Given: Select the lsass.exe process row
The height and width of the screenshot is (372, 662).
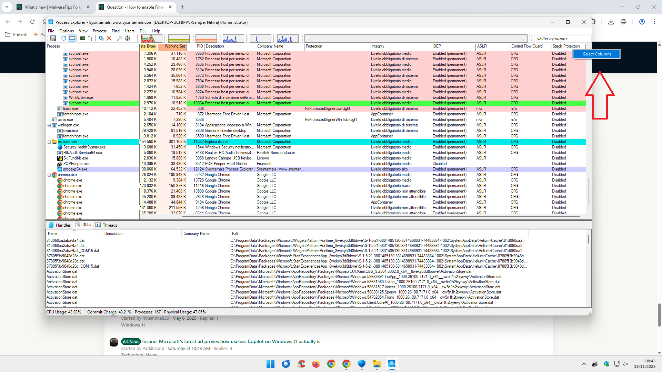Looking at the screenshot, I should pos(316,109).
